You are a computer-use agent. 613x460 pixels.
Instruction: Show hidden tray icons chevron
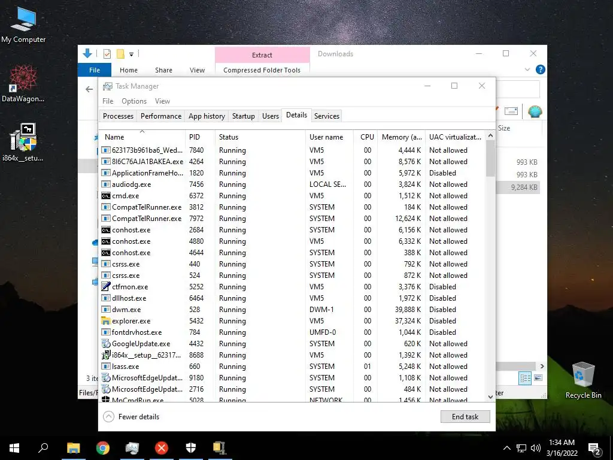coord(506,448)
